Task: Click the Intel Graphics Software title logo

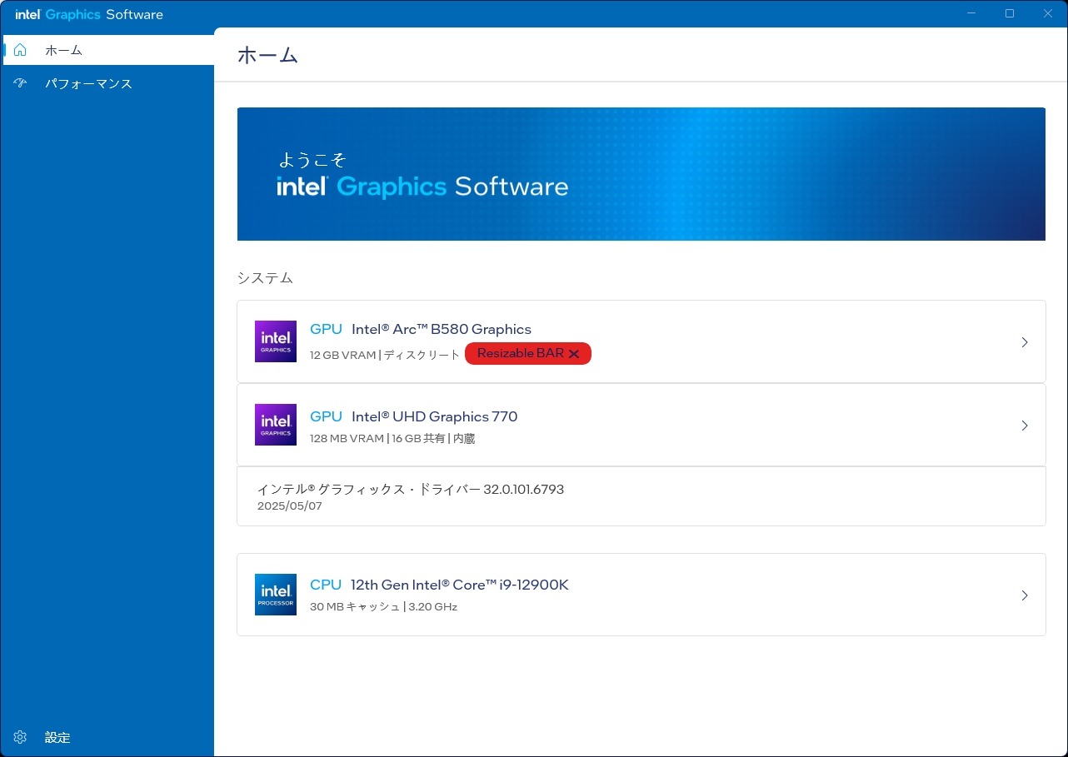Action: click(x=89, y=14)
